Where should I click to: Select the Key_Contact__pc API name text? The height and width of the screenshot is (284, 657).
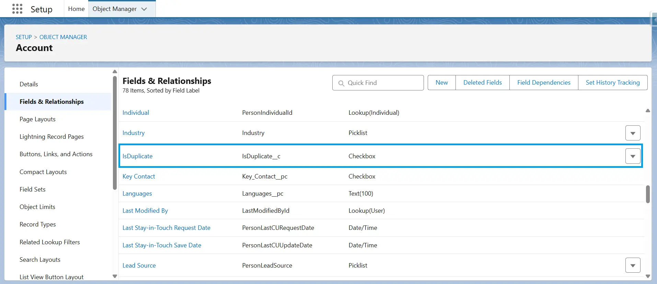click(x=265, y=176)
